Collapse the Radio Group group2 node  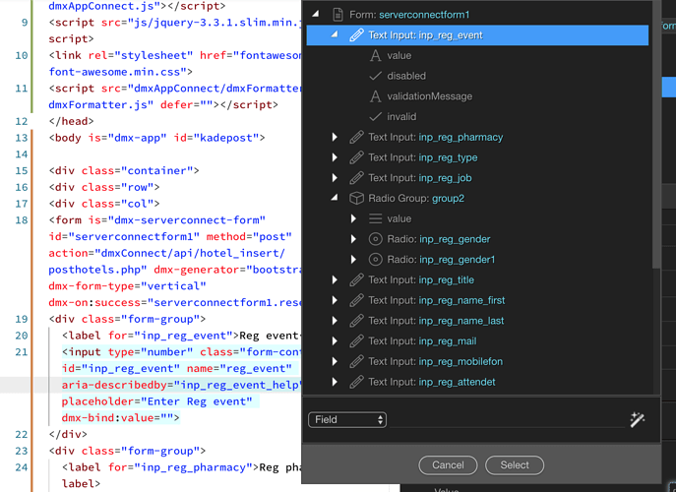pyautogui.click(x=335, y=198)
